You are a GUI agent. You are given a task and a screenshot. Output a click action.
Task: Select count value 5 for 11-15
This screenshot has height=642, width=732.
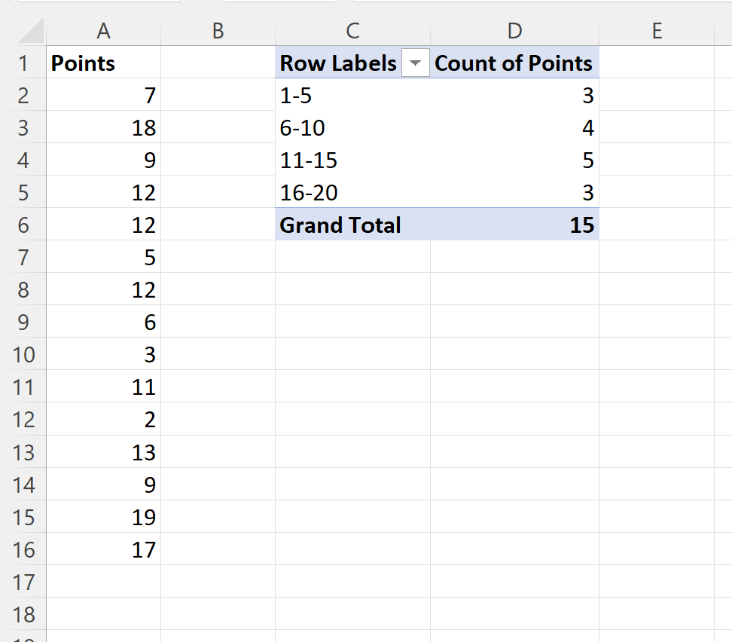[x=514, y=160]
